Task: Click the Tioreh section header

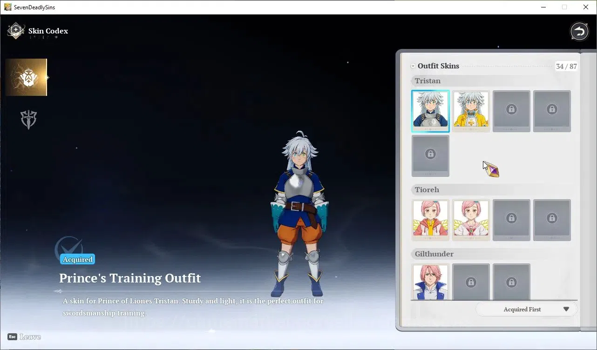Action: point(494,190)
